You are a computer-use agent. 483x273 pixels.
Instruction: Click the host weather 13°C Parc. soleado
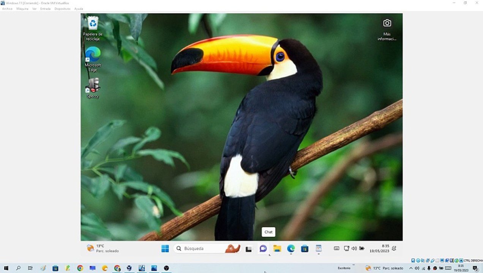(x=384, y=268)
